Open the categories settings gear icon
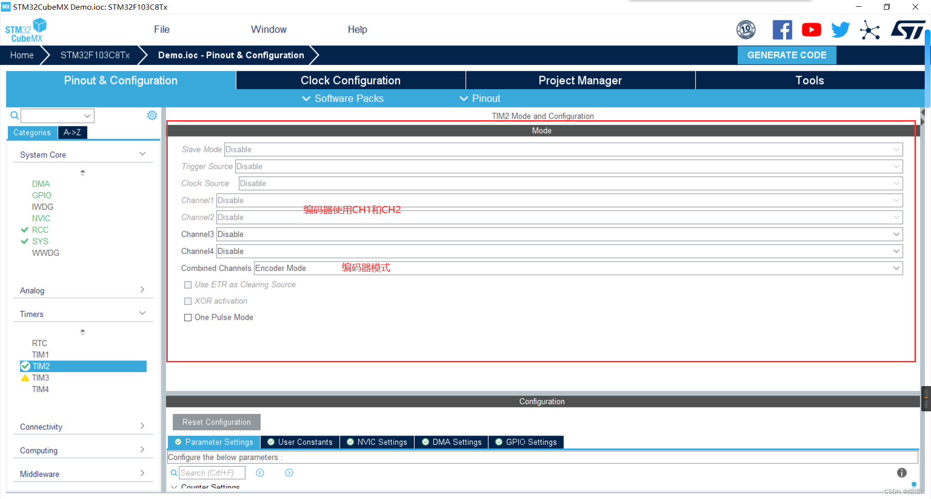This screenshot has width=931, height=499. (152, 115)
